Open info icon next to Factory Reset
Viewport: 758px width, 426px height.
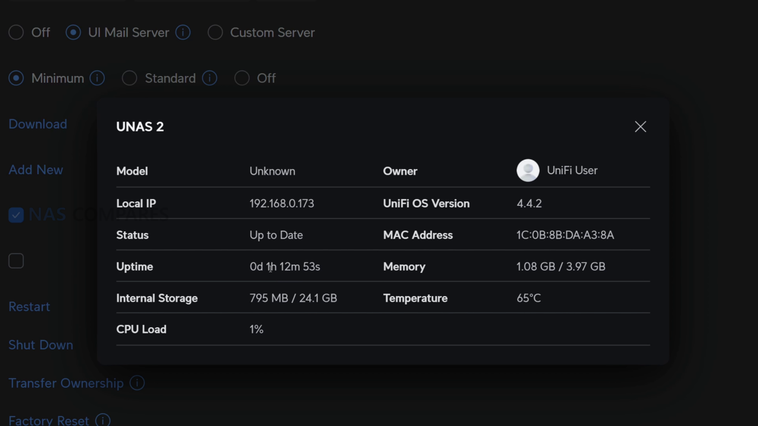(103, 420)
